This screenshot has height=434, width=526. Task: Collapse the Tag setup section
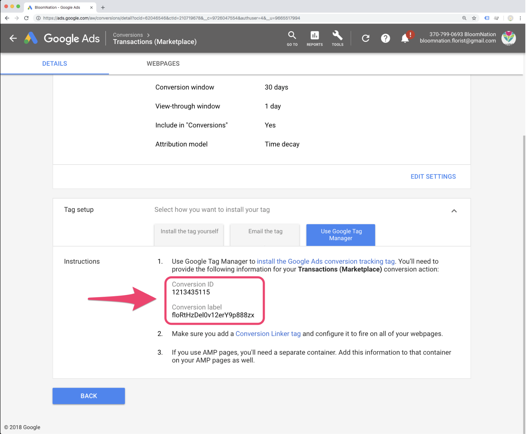[454, 211]
